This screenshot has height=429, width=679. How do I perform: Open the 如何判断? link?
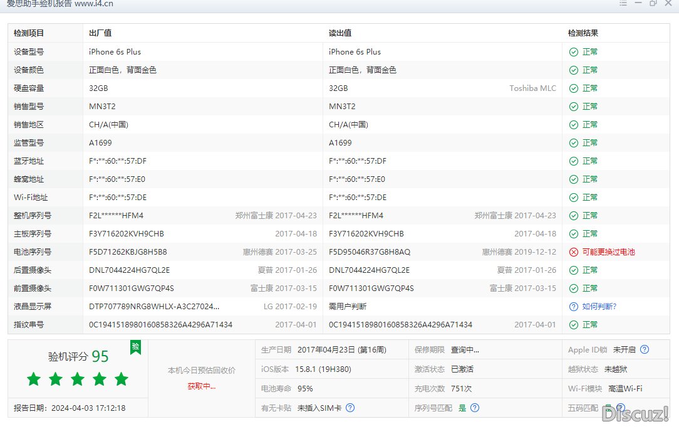coord(599,307)
